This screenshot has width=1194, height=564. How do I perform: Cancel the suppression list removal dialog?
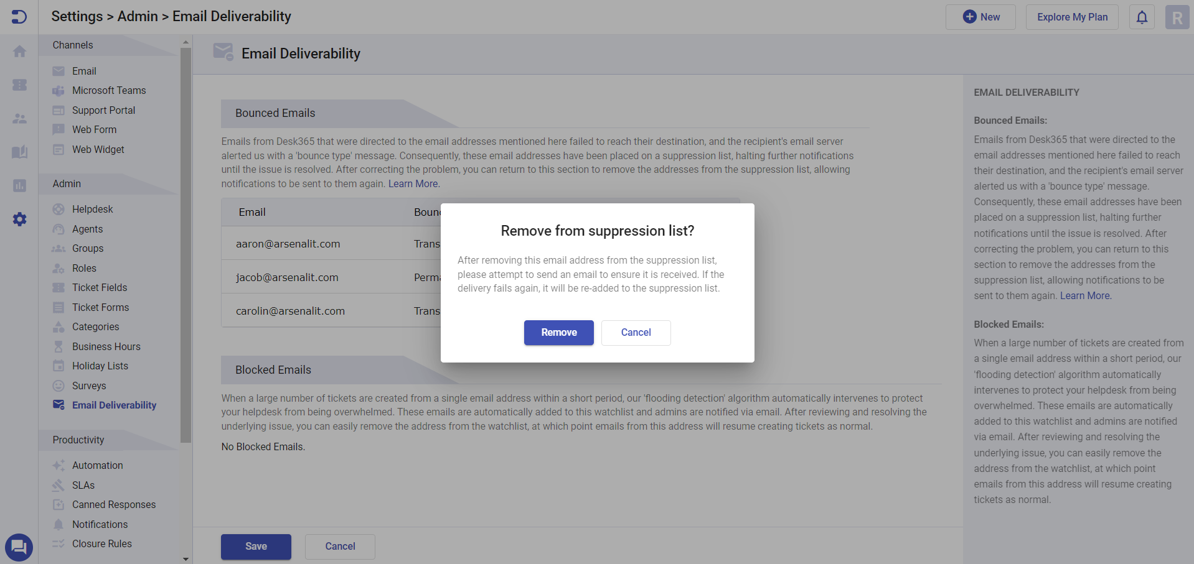point(636,333)
